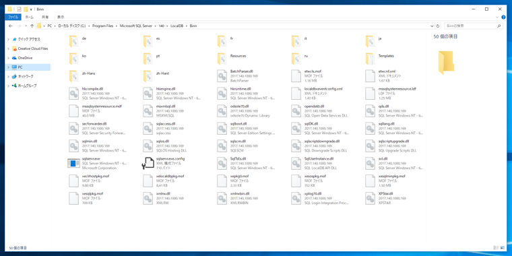
Task: Click the sqlscriptdowngrade.dll file name
Action: [322, 141]
